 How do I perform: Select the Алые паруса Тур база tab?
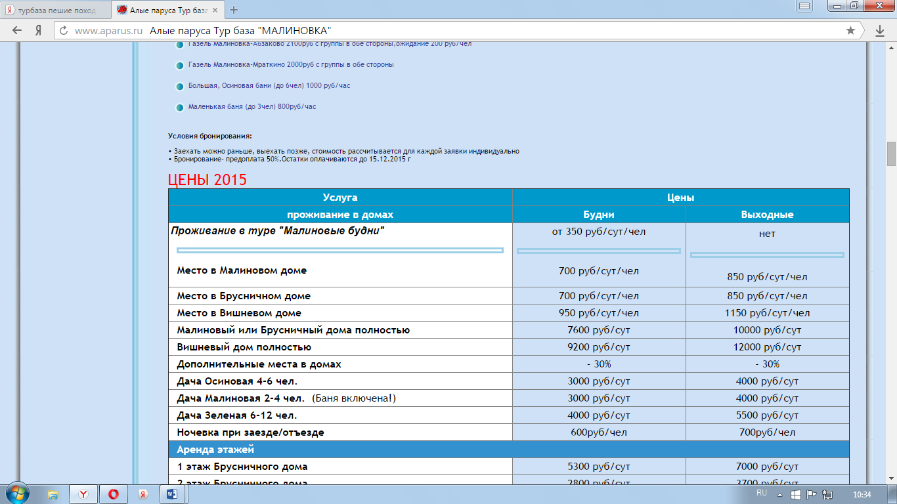(167, 10)
